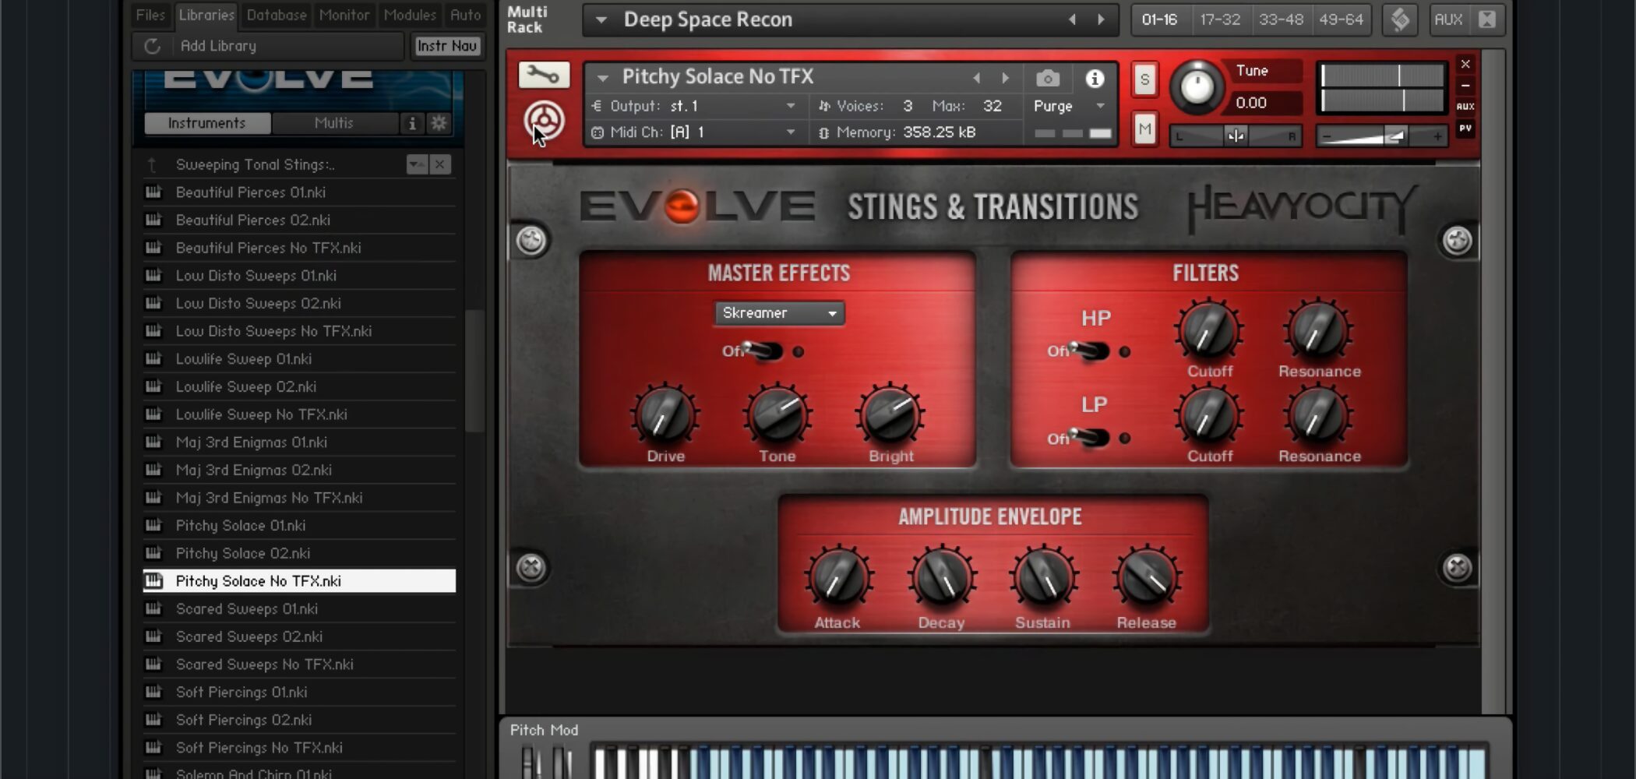Click the Master Effects Drive knob
This screenshot has width=1636, height=779.
pyautogui.click(x=665, y=415)
